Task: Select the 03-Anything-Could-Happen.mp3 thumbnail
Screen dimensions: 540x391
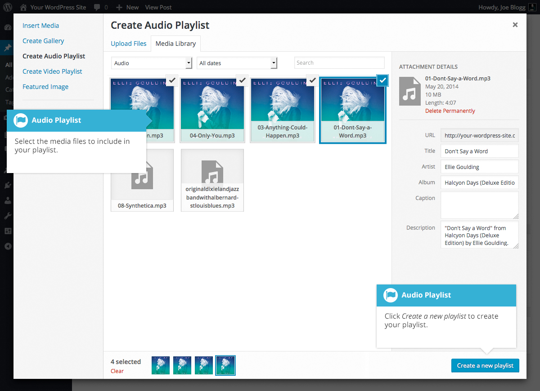Action: pos(283,110)
